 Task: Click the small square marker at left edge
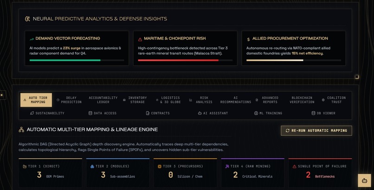click(x=2, y=95)
